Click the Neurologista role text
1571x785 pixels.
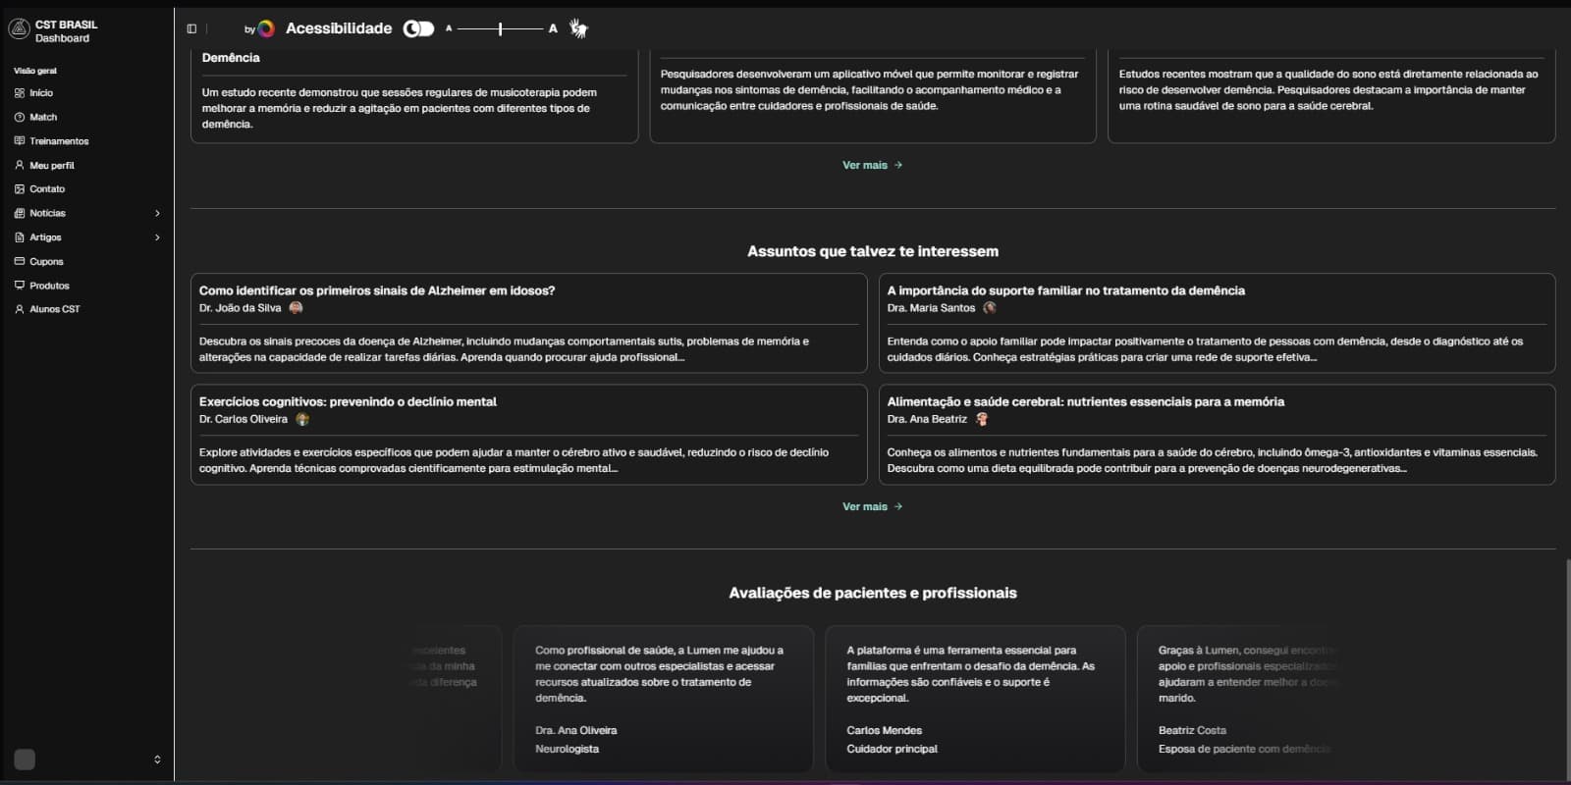pos(567,749)
